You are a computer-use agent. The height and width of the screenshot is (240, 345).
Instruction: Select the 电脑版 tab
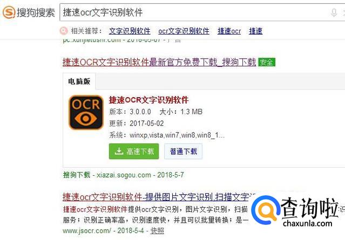pos(79,81)
